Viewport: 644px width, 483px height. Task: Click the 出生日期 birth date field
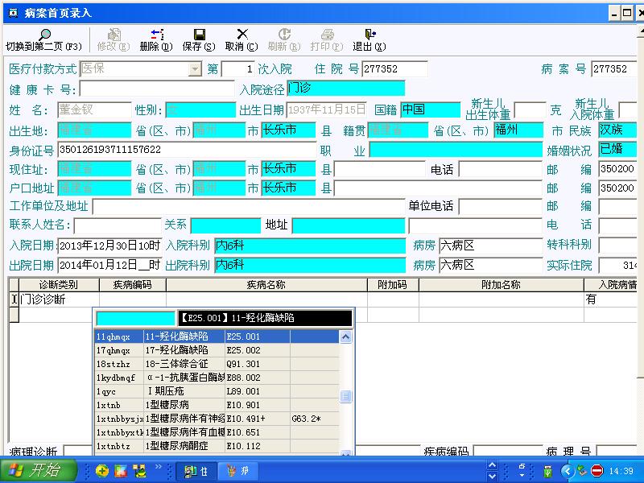[327, 109]
